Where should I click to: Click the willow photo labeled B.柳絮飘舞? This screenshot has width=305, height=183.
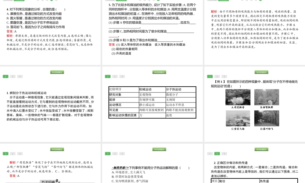tap(267, 97)
